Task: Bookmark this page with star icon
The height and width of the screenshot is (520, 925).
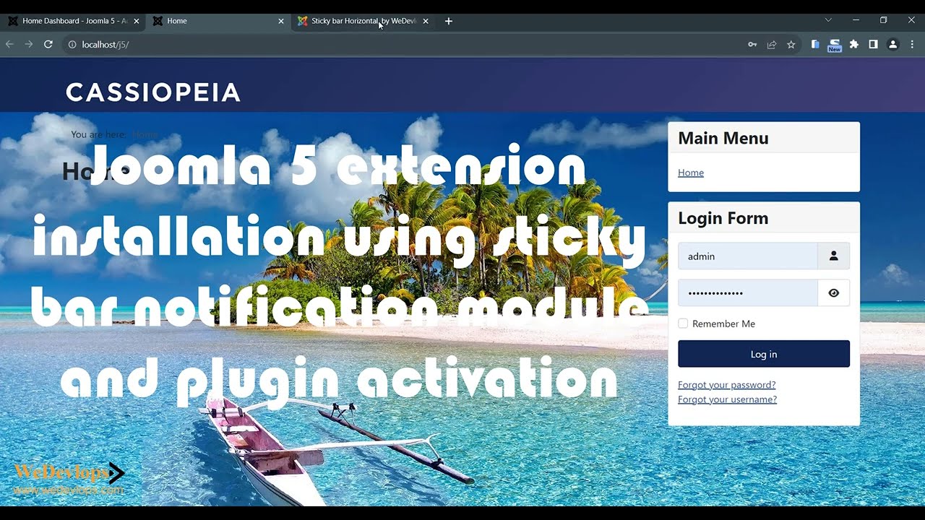Action: tap(791, 44)
